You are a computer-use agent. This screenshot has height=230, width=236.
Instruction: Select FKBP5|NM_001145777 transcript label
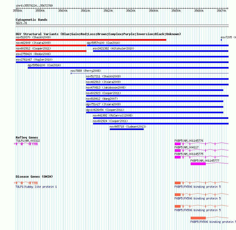[205, 161]
